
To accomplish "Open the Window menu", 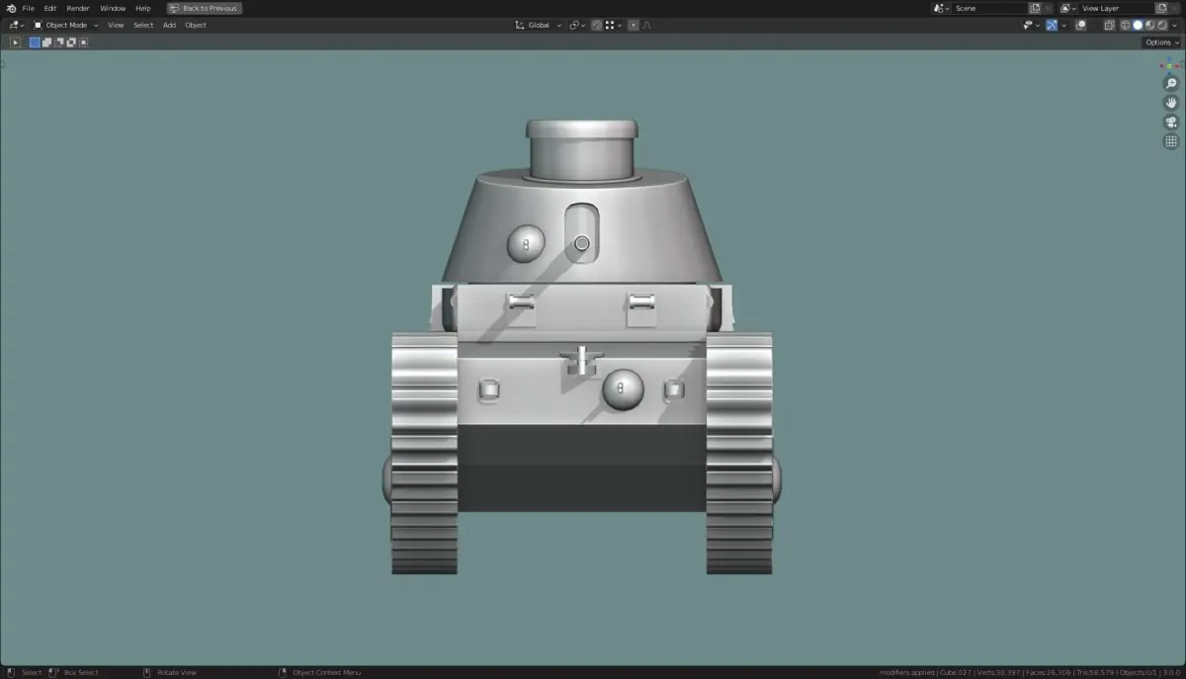I will pos(113,8).
